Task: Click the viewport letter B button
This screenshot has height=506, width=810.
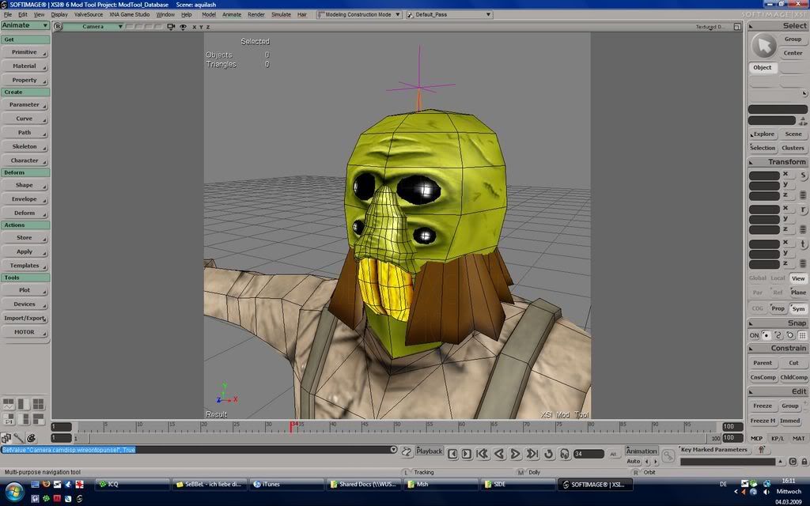Action: click(58, 26)
